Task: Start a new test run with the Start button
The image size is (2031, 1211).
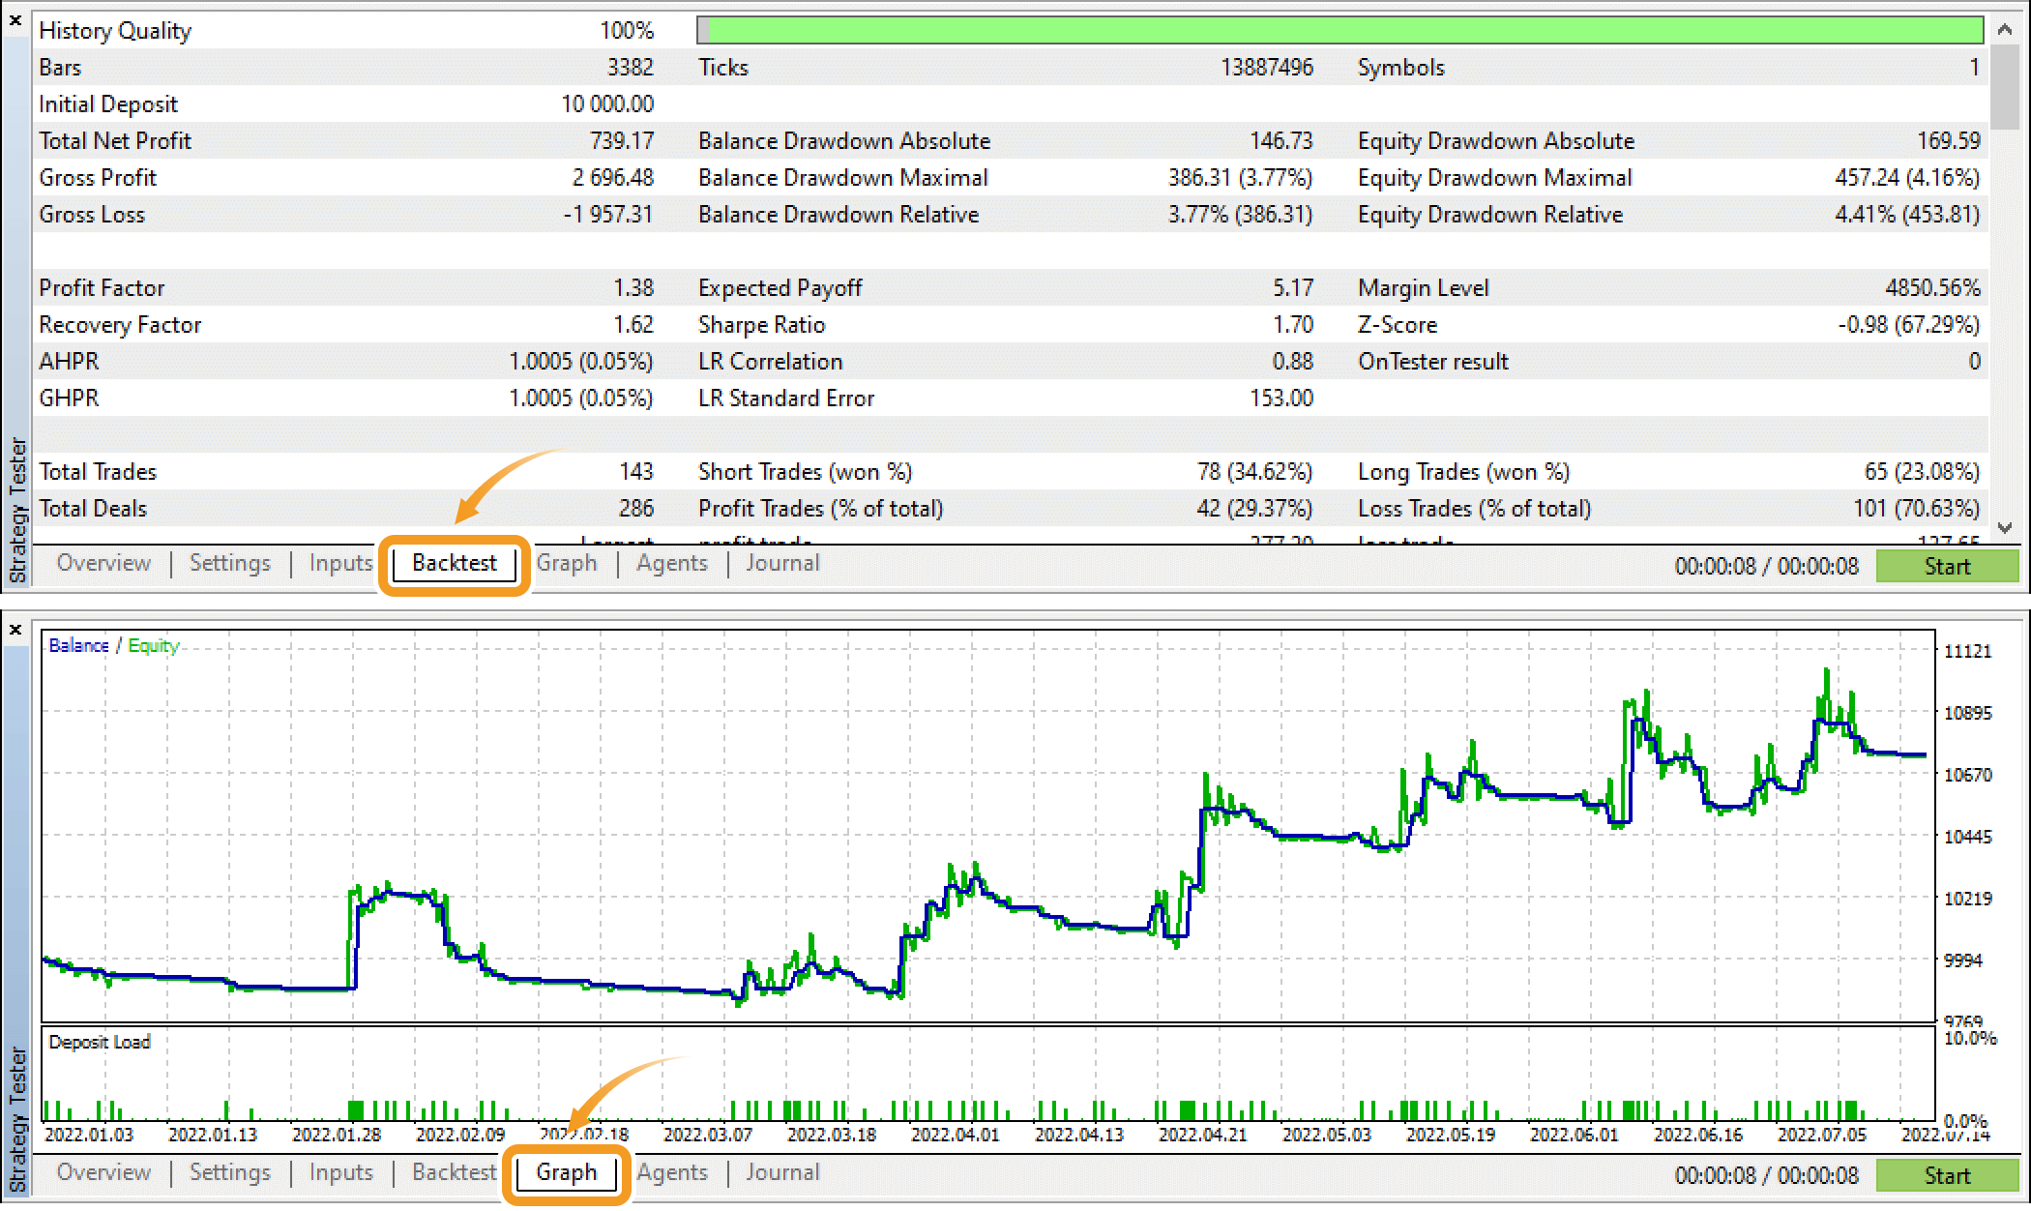Action: click(1947, 566)
